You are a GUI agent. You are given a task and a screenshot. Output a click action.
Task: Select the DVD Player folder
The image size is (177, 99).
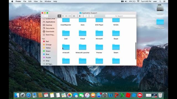click(99, 22)
